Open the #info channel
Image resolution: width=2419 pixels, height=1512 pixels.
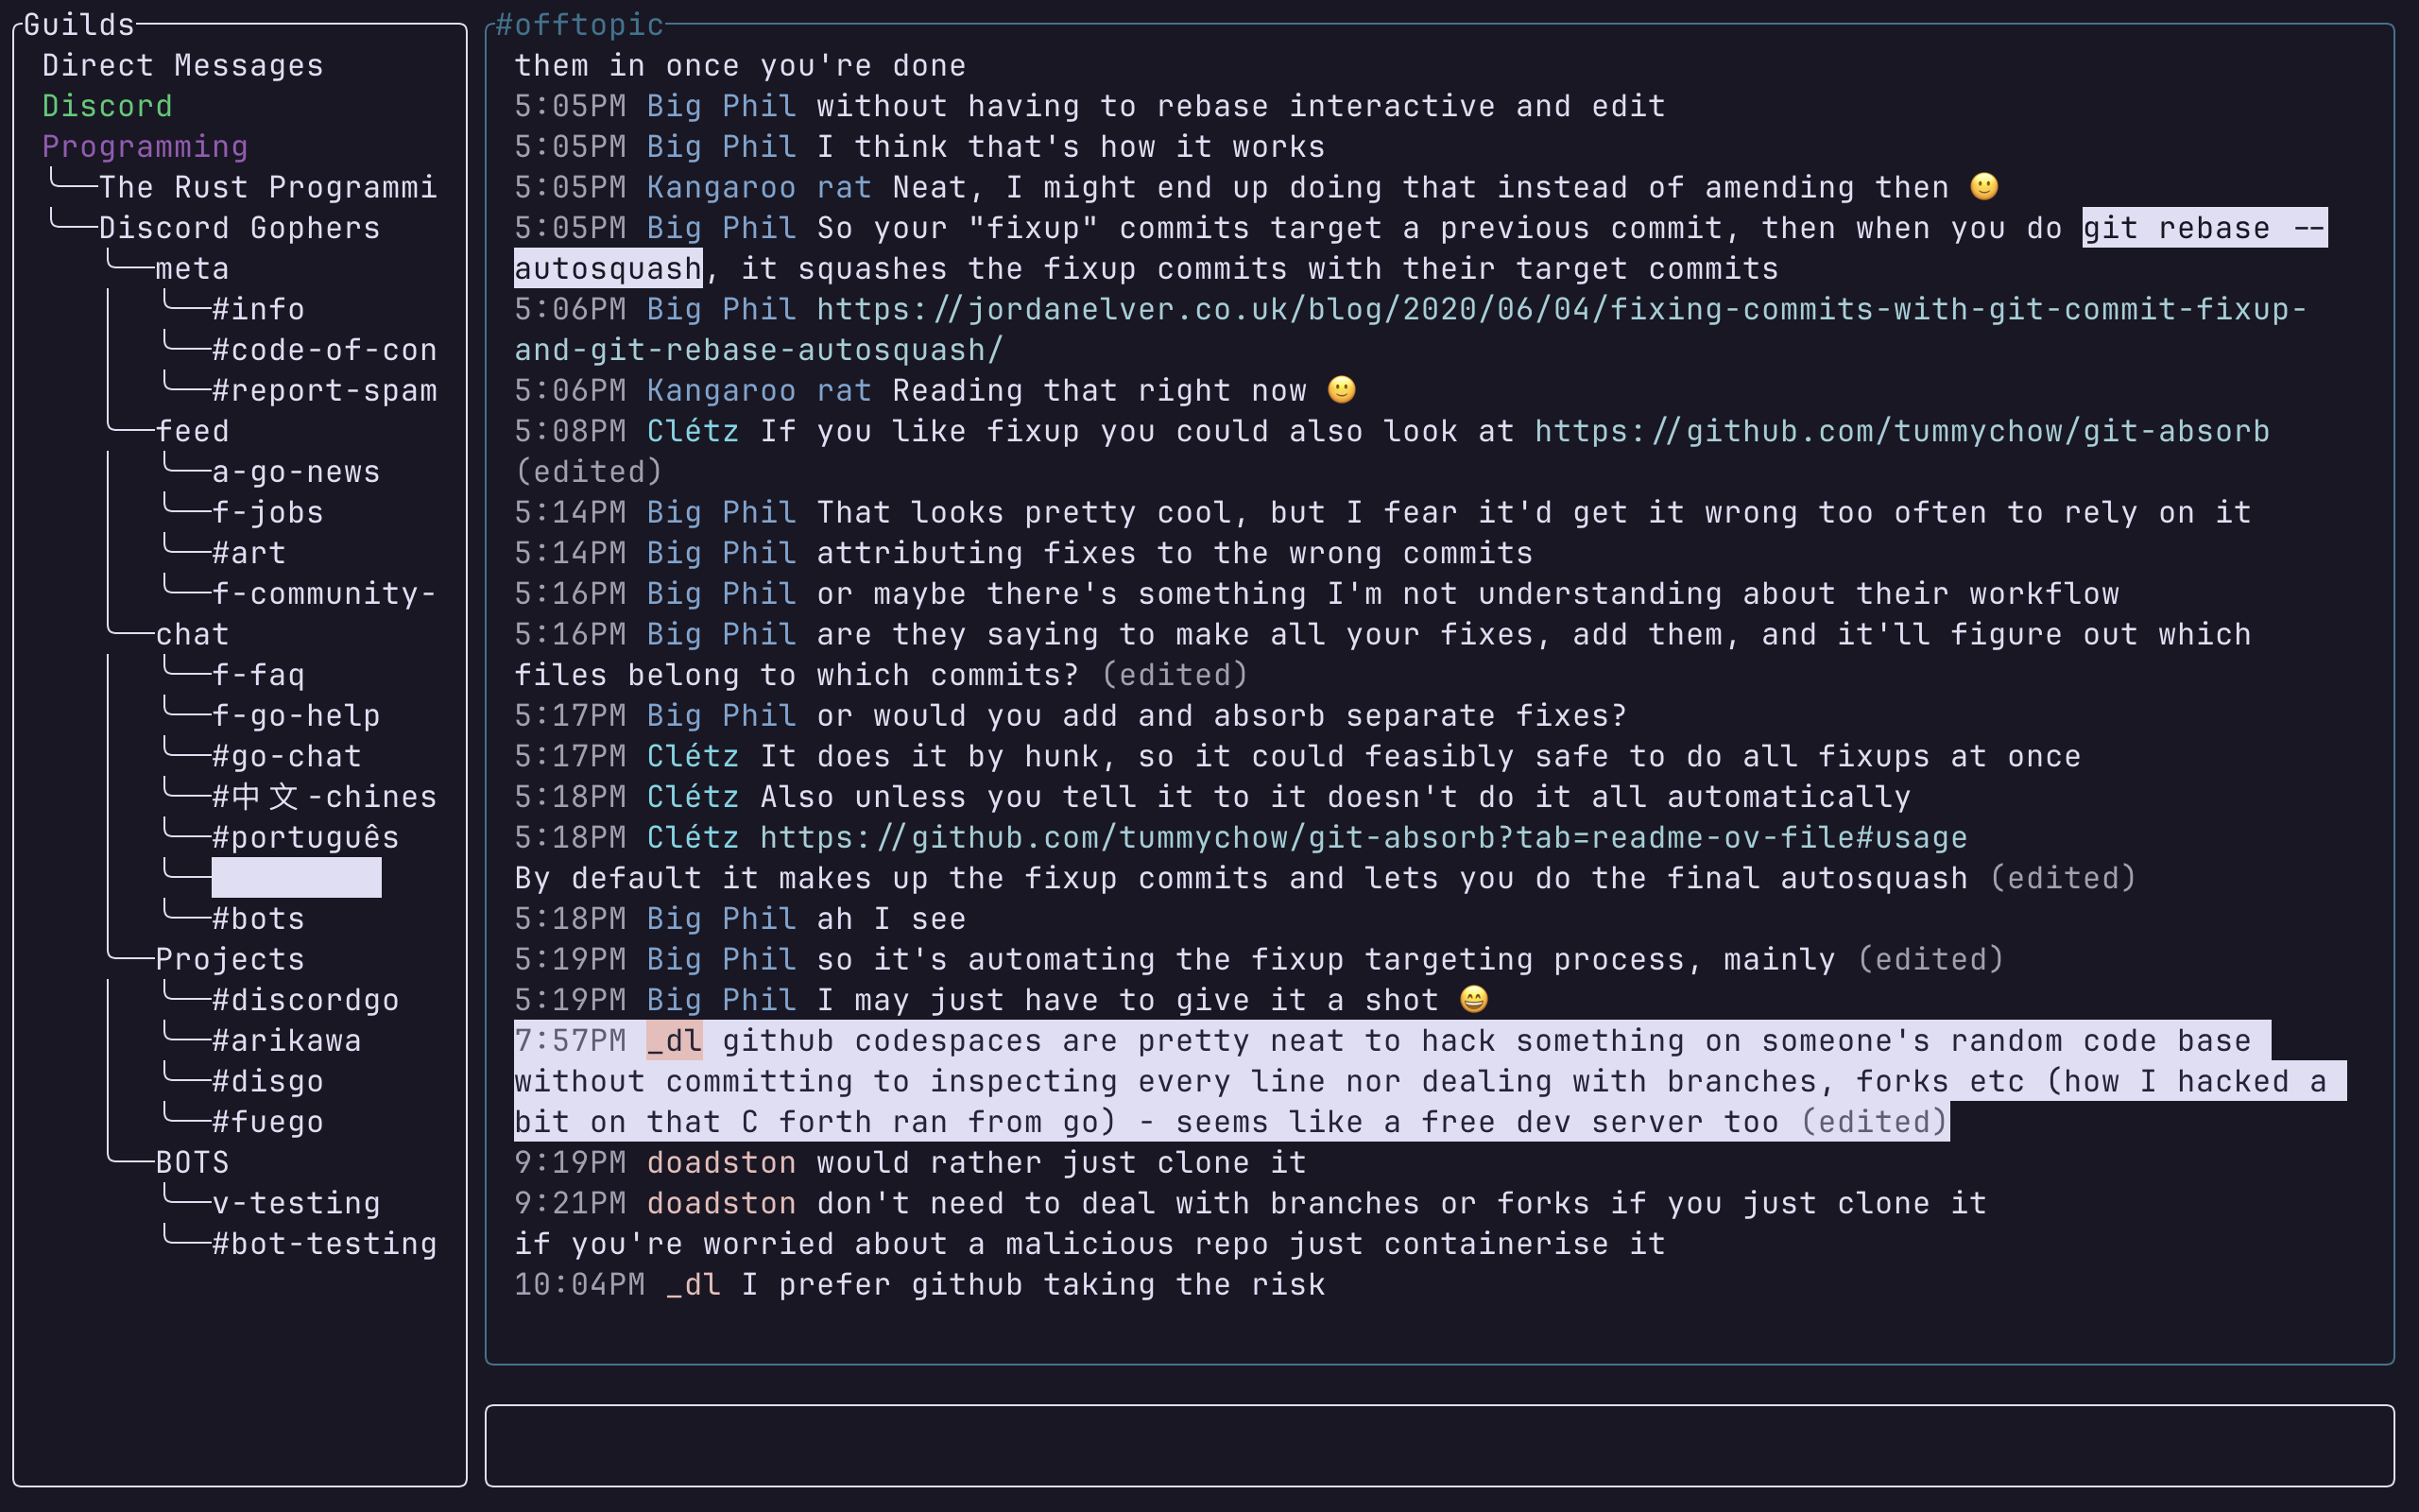(258, 309)
